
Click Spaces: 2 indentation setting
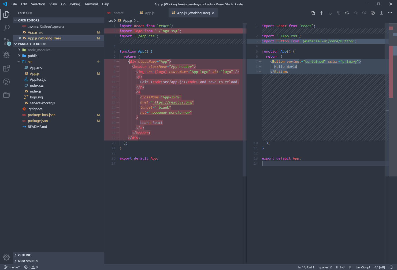325,267
